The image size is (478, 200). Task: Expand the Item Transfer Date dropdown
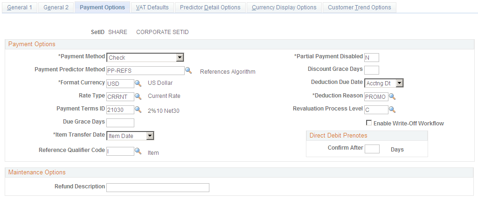(x=150, y=136)
